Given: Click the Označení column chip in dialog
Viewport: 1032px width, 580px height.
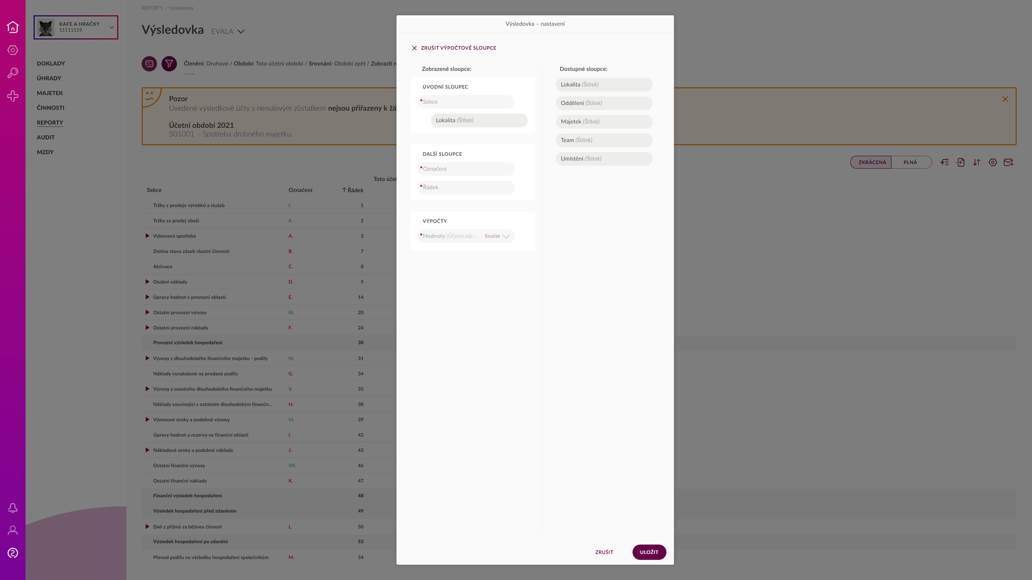Looking at the screenshot, I should tap(466, 169).
